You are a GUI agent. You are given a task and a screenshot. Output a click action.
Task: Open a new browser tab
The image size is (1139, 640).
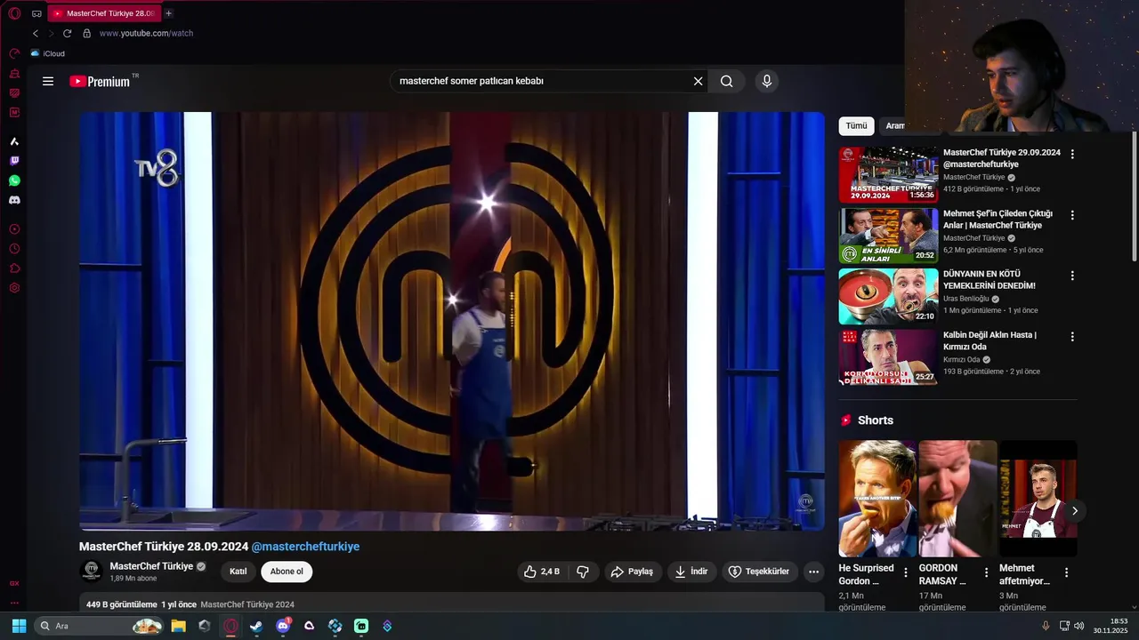pos(168,13)
